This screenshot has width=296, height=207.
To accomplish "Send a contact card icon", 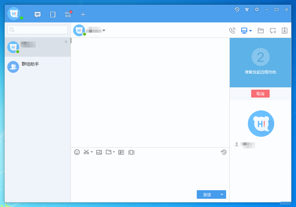I will coord(121,152).
